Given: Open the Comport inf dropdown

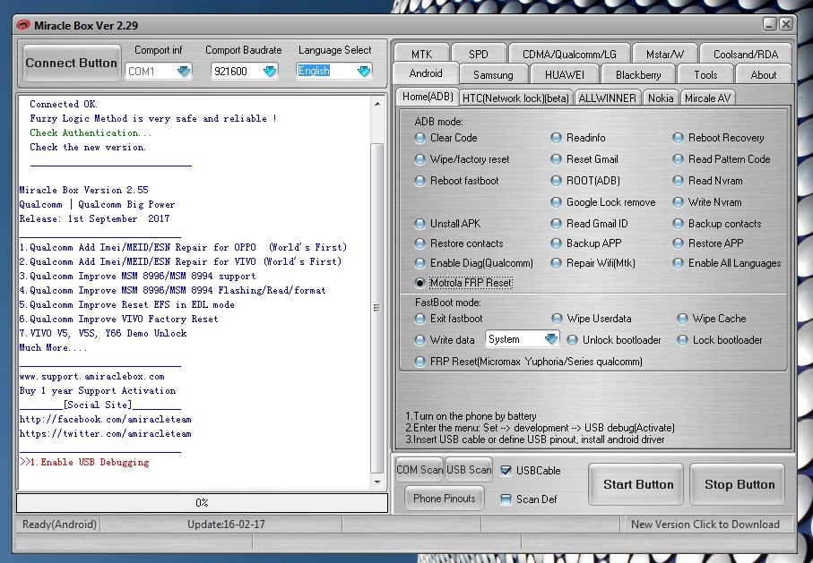Looking at the screenshot, I should click(x=184, y=72).
